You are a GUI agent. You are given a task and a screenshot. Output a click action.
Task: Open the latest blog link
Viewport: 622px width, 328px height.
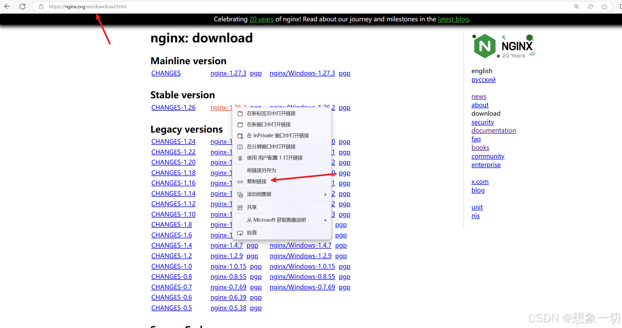point(453,19)
